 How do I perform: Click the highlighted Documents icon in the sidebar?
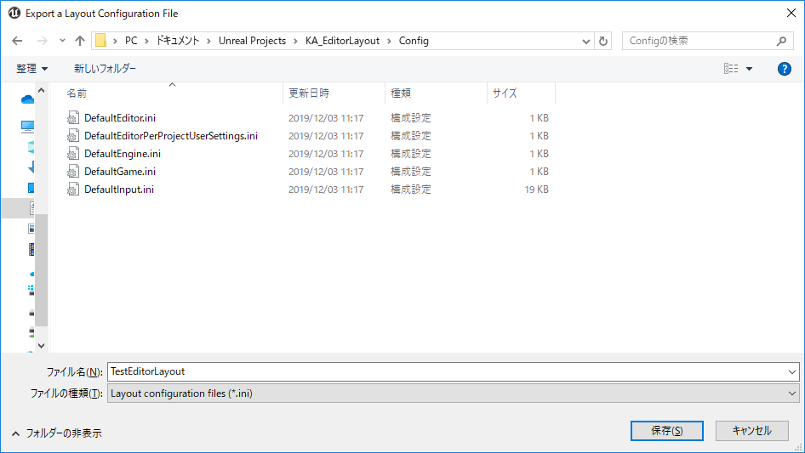click(31, 208)
